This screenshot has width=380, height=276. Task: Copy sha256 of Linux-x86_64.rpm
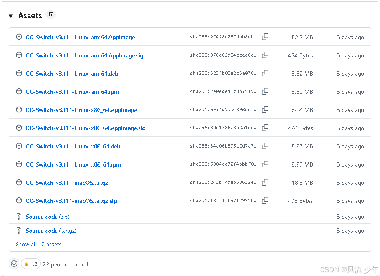click(x=265, y=164)
